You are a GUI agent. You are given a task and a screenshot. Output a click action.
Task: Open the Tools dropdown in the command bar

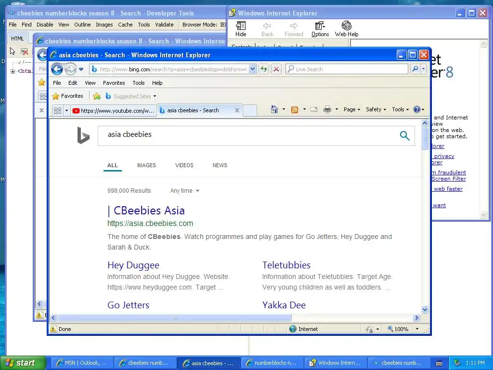[x=400, y=109]
